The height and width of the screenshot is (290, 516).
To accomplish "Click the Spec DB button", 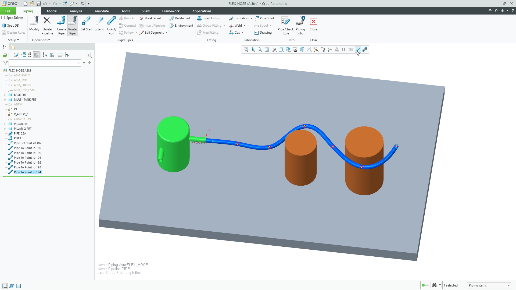I will click(10, 26).
